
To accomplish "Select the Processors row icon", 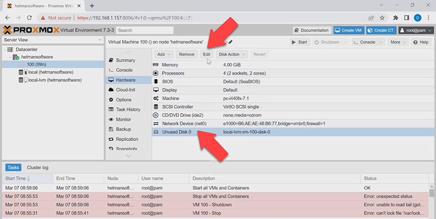I will pyautogui.click(x=155, y=73).
